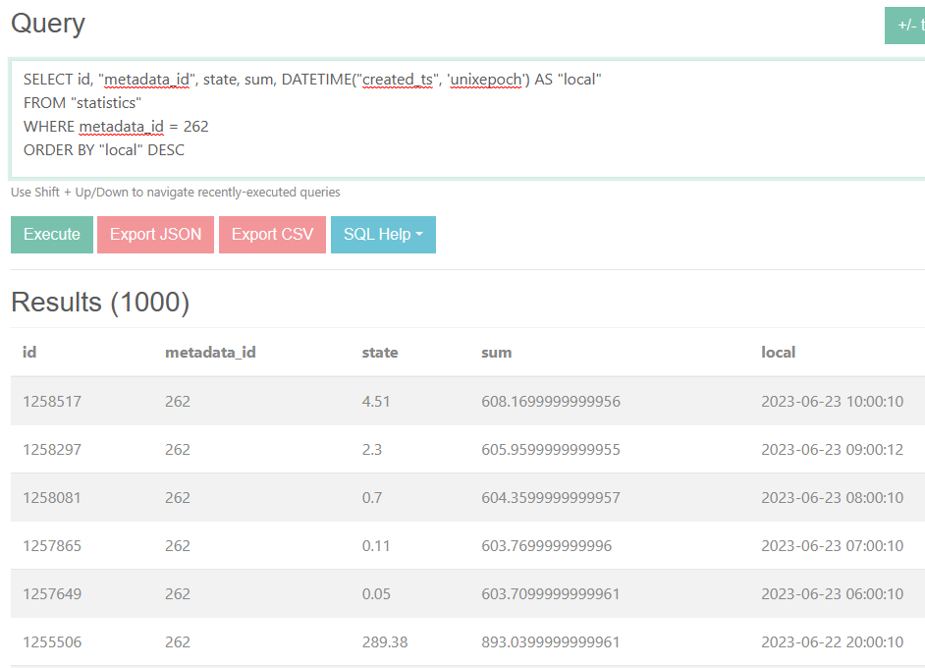Click the sum value 608.1699999999956
The width and height of the screenshot is (925, 668).
click(x=551, y=401)
